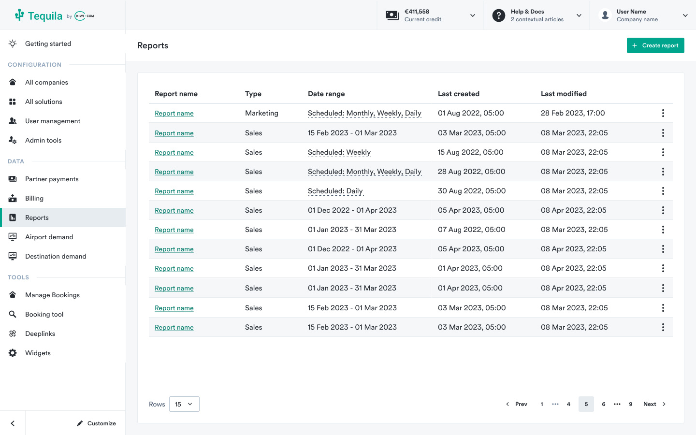Open the Rows per page dropdown
696x435 pixels.
[x=184, y=404]
